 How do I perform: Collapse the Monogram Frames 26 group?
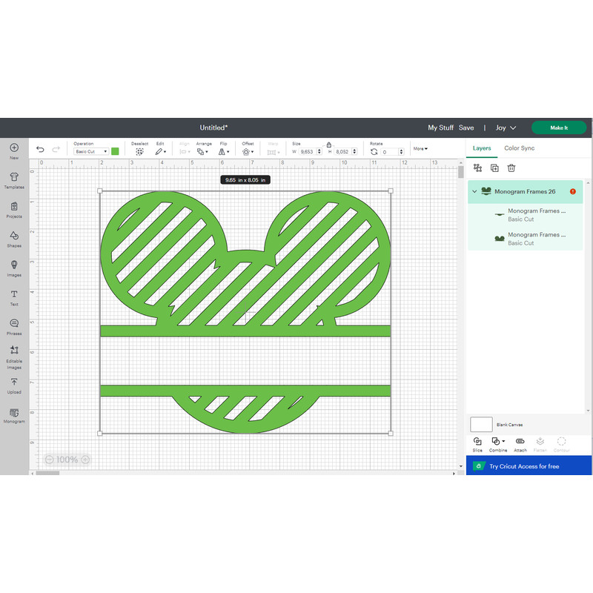tap(474, 191)
